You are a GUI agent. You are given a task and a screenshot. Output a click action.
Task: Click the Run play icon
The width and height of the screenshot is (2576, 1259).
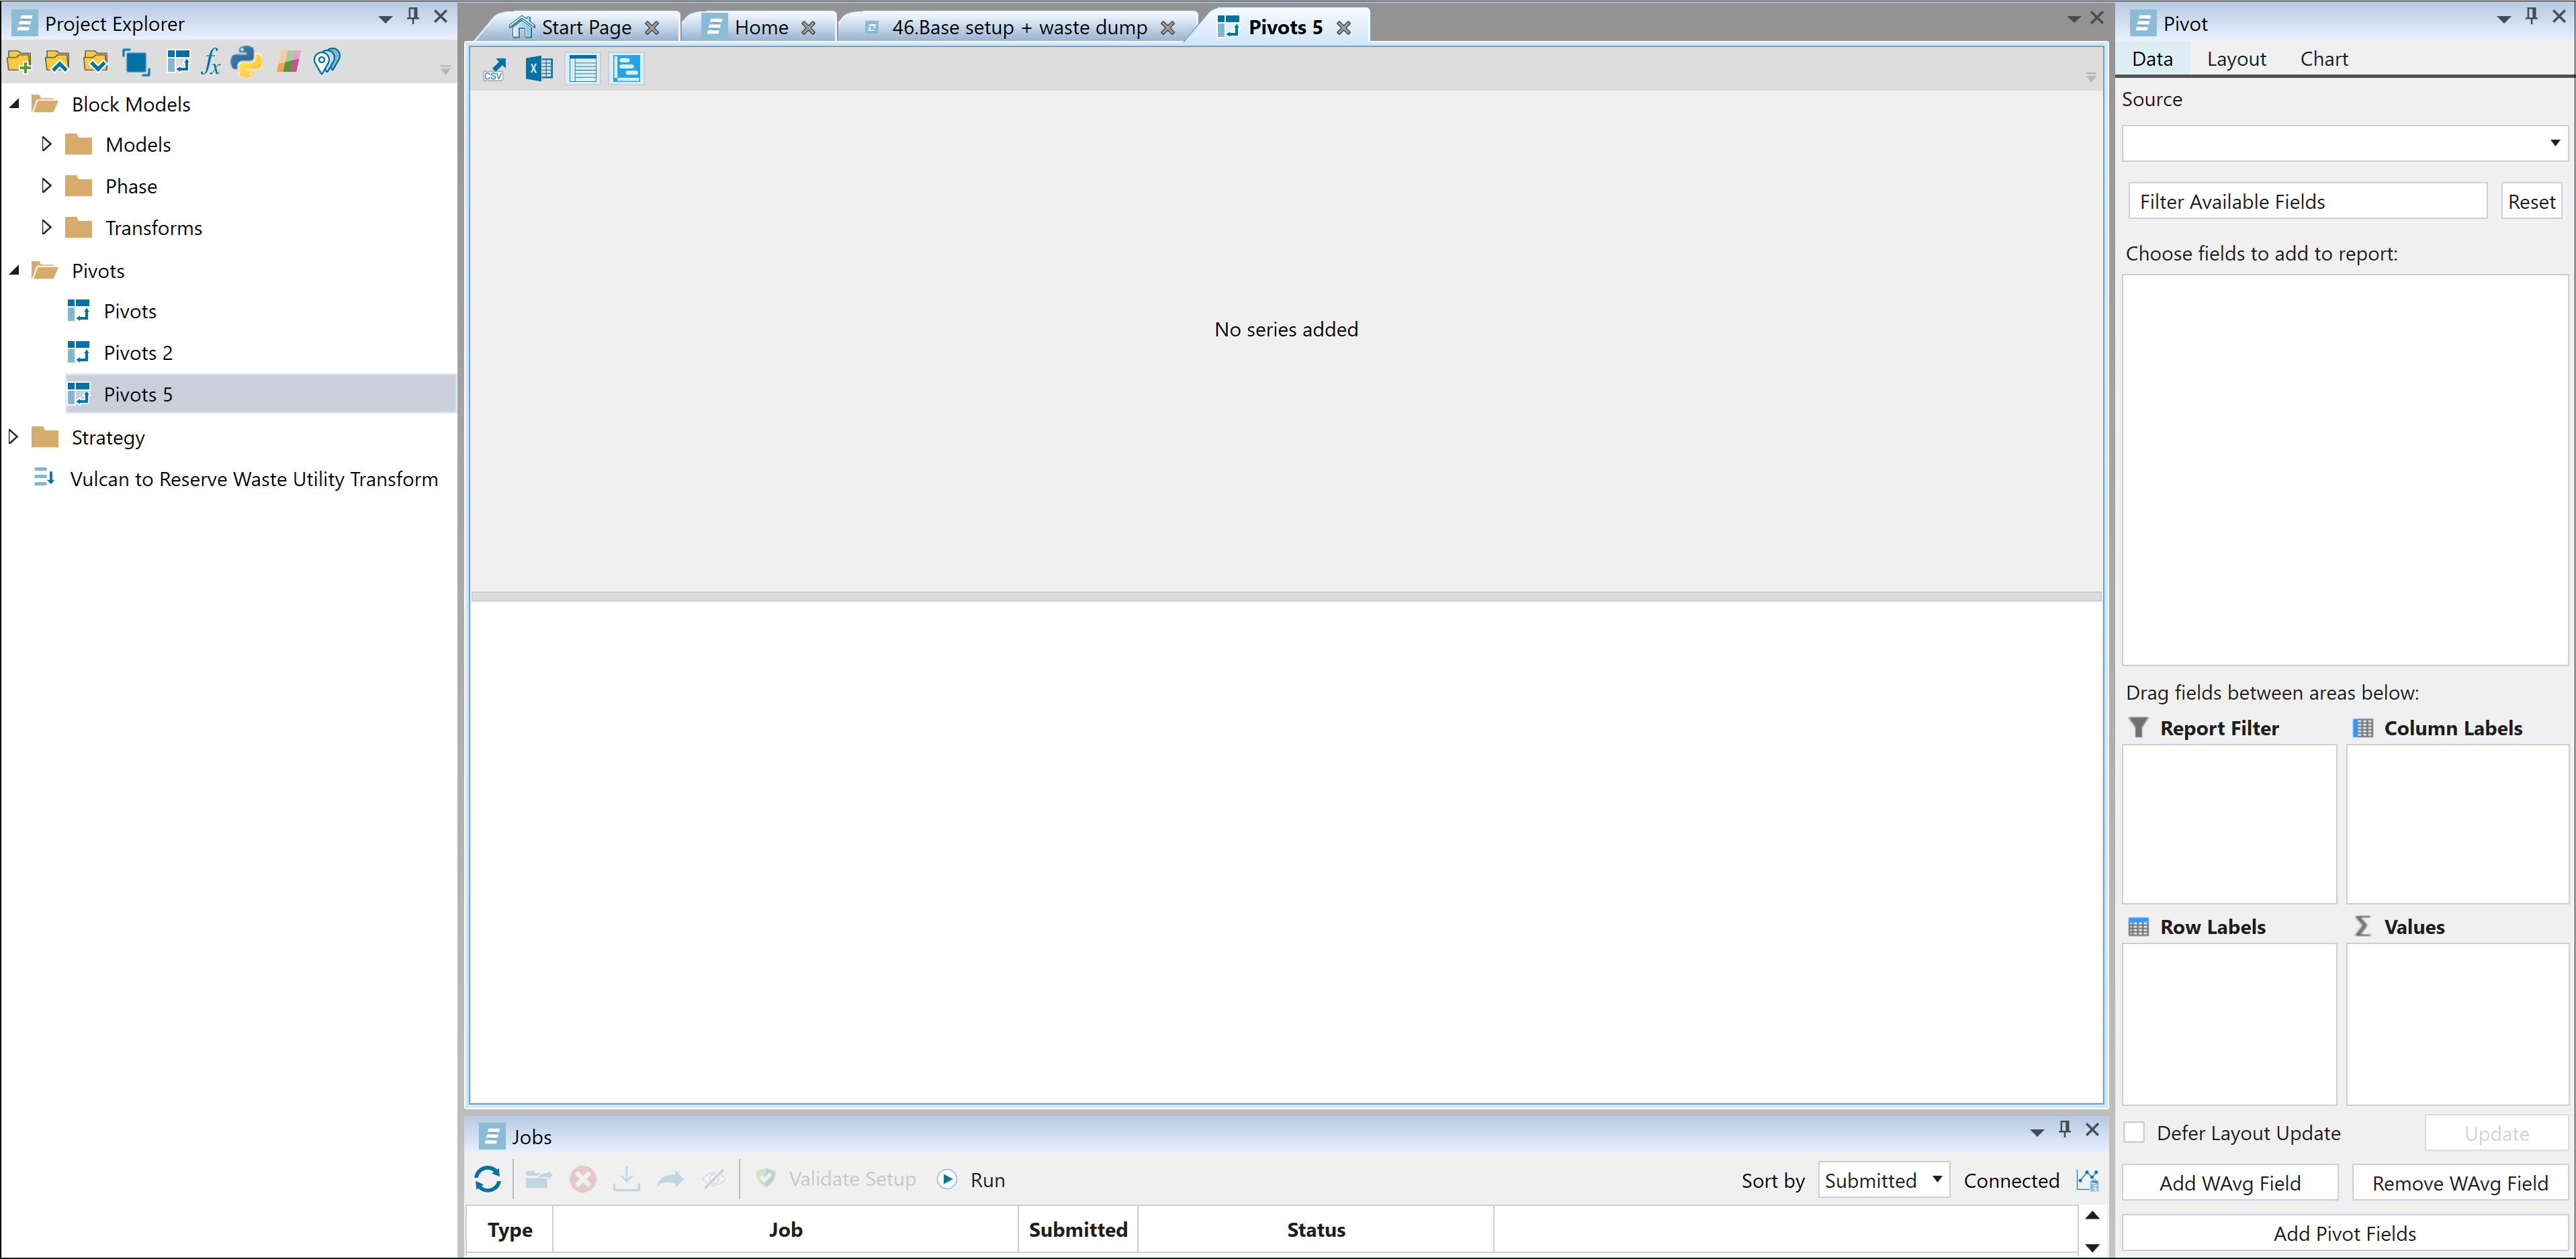point(947,1180)
